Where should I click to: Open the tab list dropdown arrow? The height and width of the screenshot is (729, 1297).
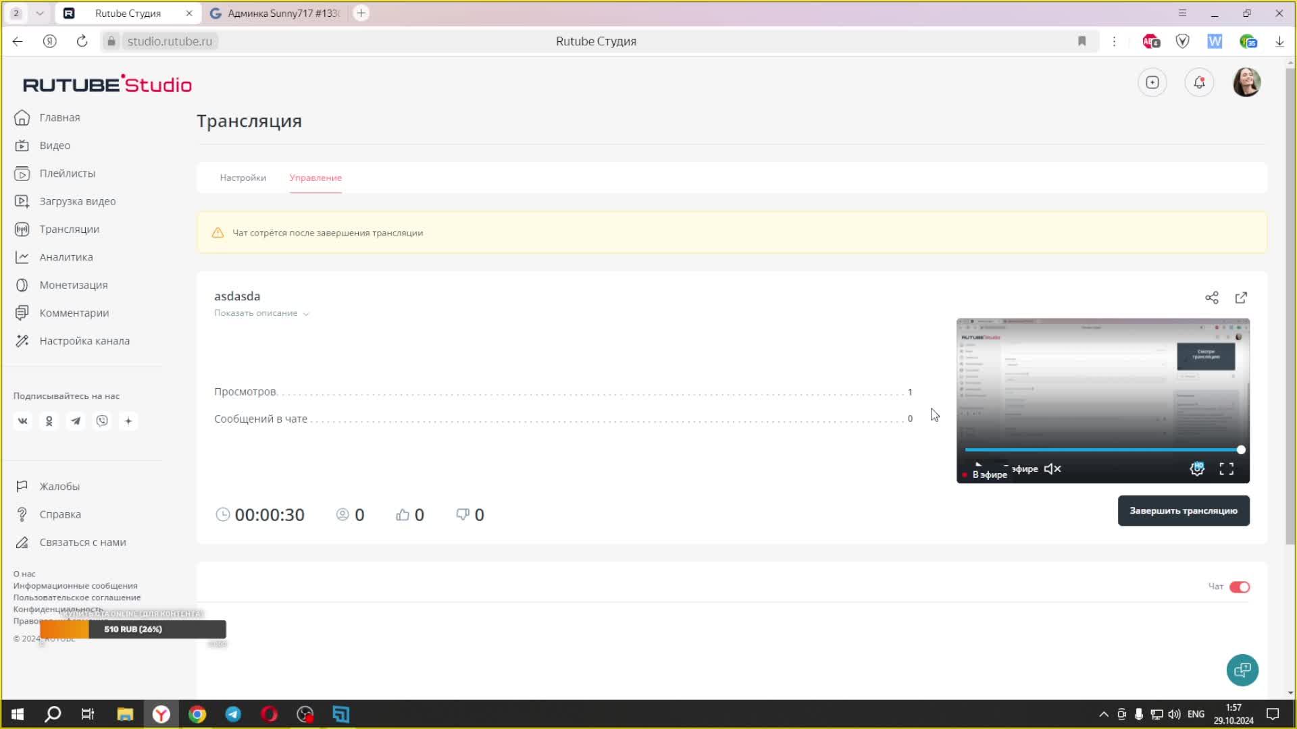click(40, 13)
